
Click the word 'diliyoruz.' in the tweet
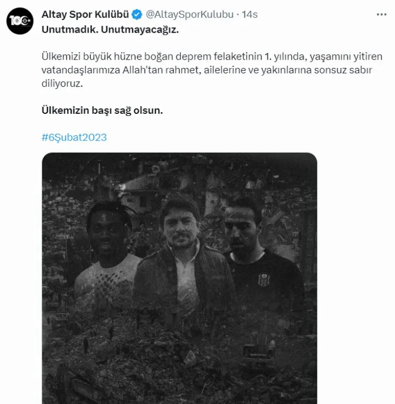click(x=63, y=84)
